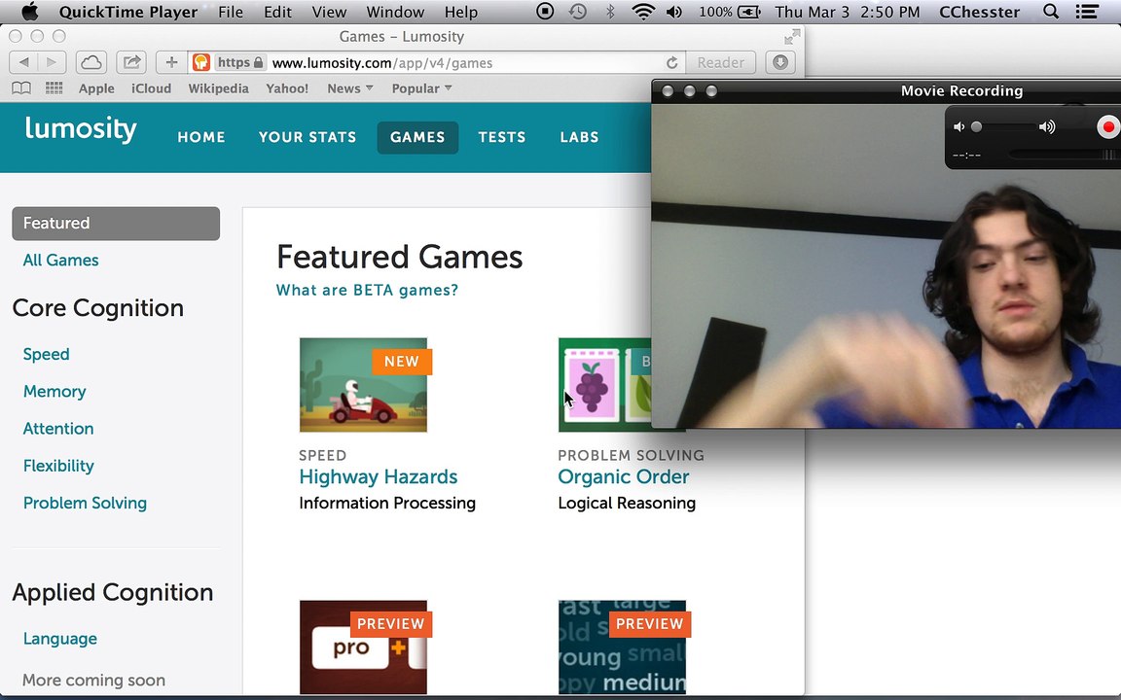This screenshot has height=700, width=1121.
Task: Open the Speed category
Action: 46,354
